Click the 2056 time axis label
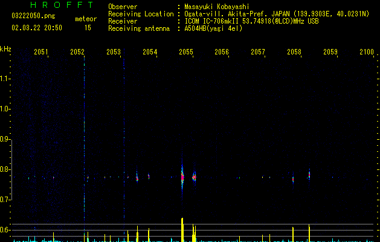This screenshot has width=380, height=242. (x=222, y=52)
